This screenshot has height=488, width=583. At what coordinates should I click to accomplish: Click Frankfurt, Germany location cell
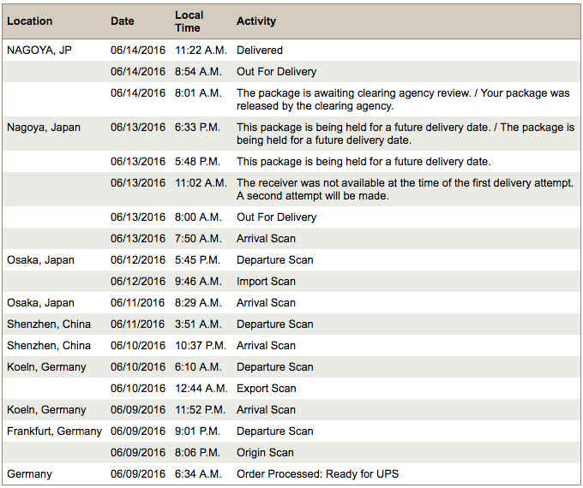click(x=54, y=431)
